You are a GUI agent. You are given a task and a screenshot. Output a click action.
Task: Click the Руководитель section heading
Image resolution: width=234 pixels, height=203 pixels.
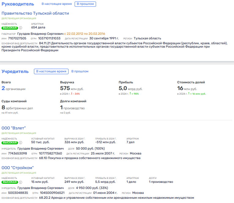tap(18, 4)
